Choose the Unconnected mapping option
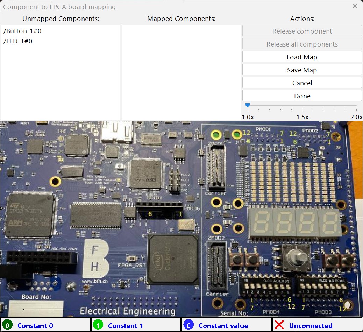The height and width of the screenshot is (332, 363). (318, 325)
